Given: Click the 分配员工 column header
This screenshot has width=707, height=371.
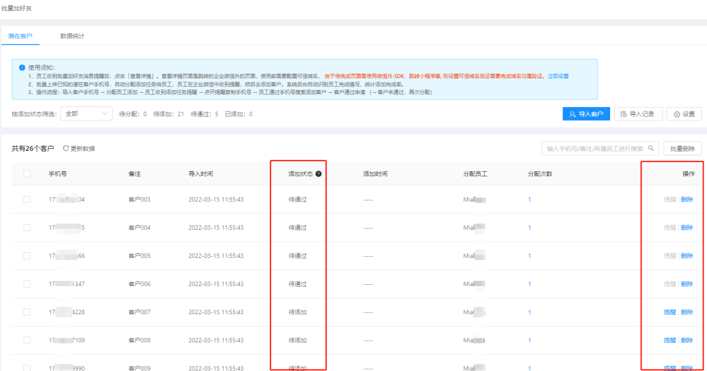Looking at the screenshot, I should 475,174.
